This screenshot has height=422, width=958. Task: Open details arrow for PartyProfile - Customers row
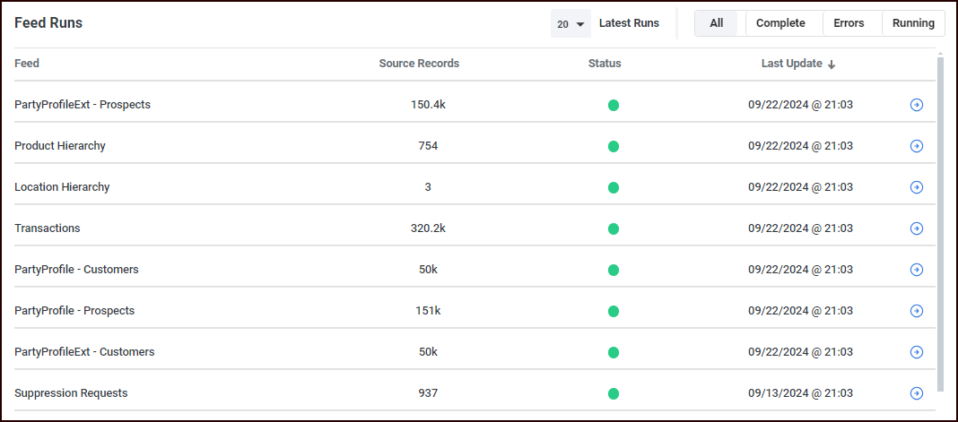916,270
